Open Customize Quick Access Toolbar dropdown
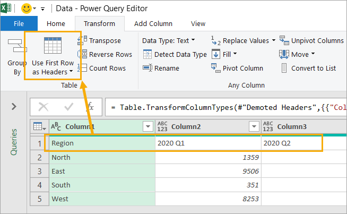This screenshot has height=214, width=347. pos(42,9)
